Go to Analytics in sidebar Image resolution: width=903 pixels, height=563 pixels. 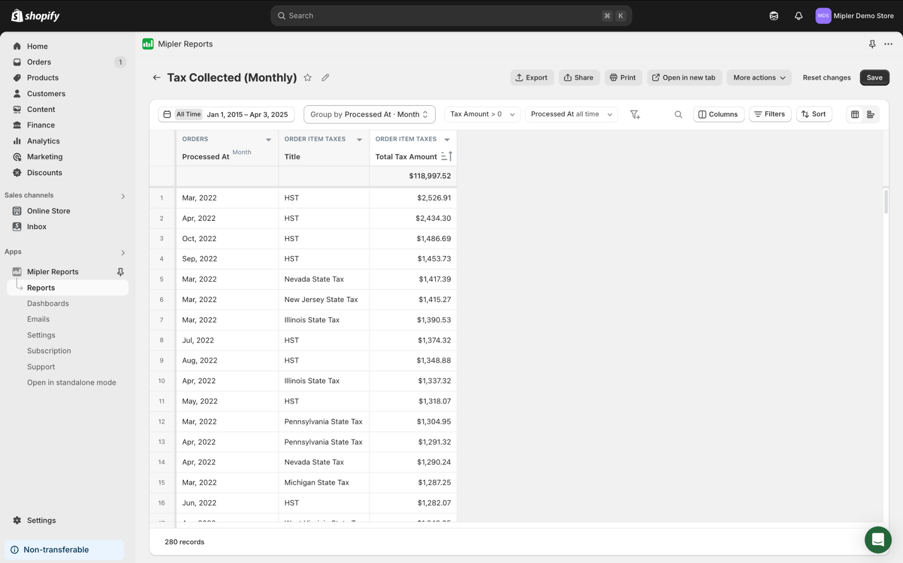(x=43, y=141)
